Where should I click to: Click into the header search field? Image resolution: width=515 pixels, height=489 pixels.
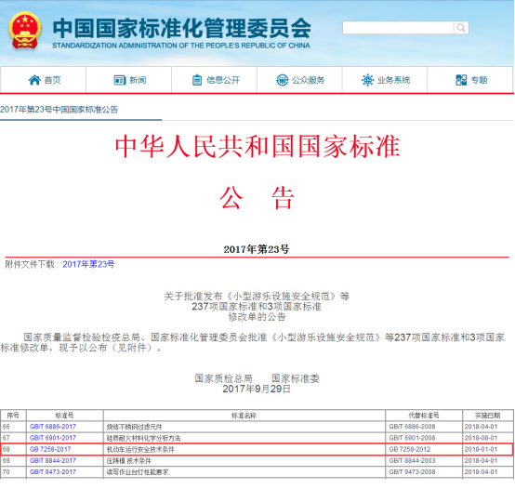coord(398,28)
